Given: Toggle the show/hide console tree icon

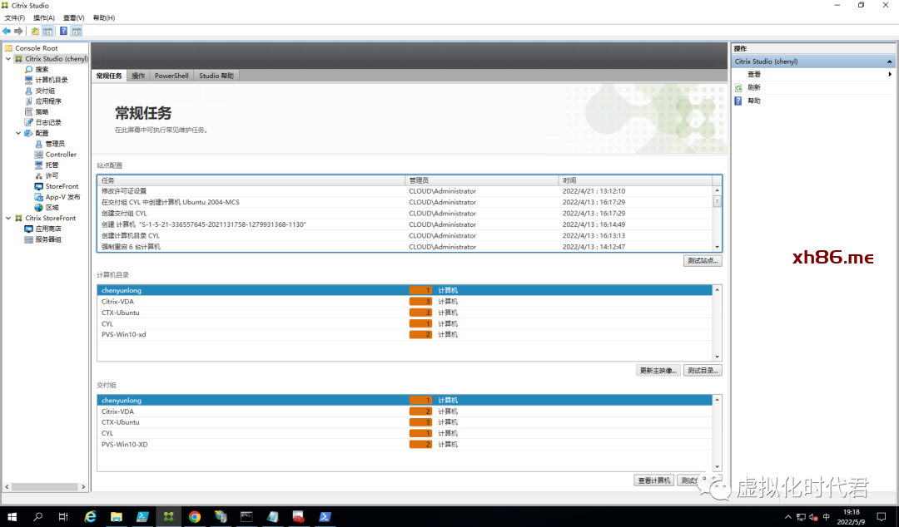Looking at the screenshot, I should pos(47,31).
